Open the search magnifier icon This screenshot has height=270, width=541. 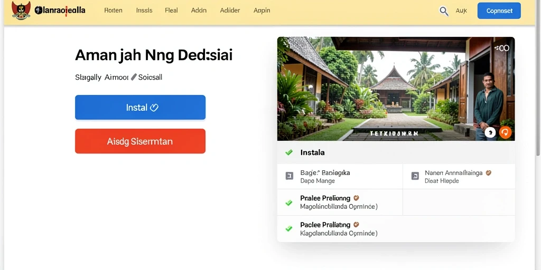[x=444, y=11]
